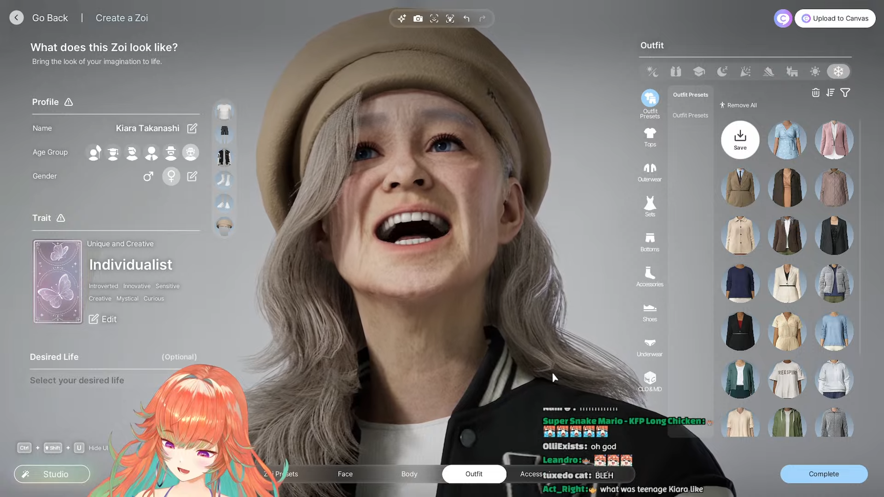Open the Studio button
Screen dimensions: 884x497
(x=52, y=474)
